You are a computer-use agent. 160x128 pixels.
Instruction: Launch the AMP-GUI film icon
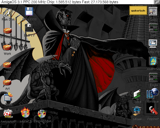153,61
